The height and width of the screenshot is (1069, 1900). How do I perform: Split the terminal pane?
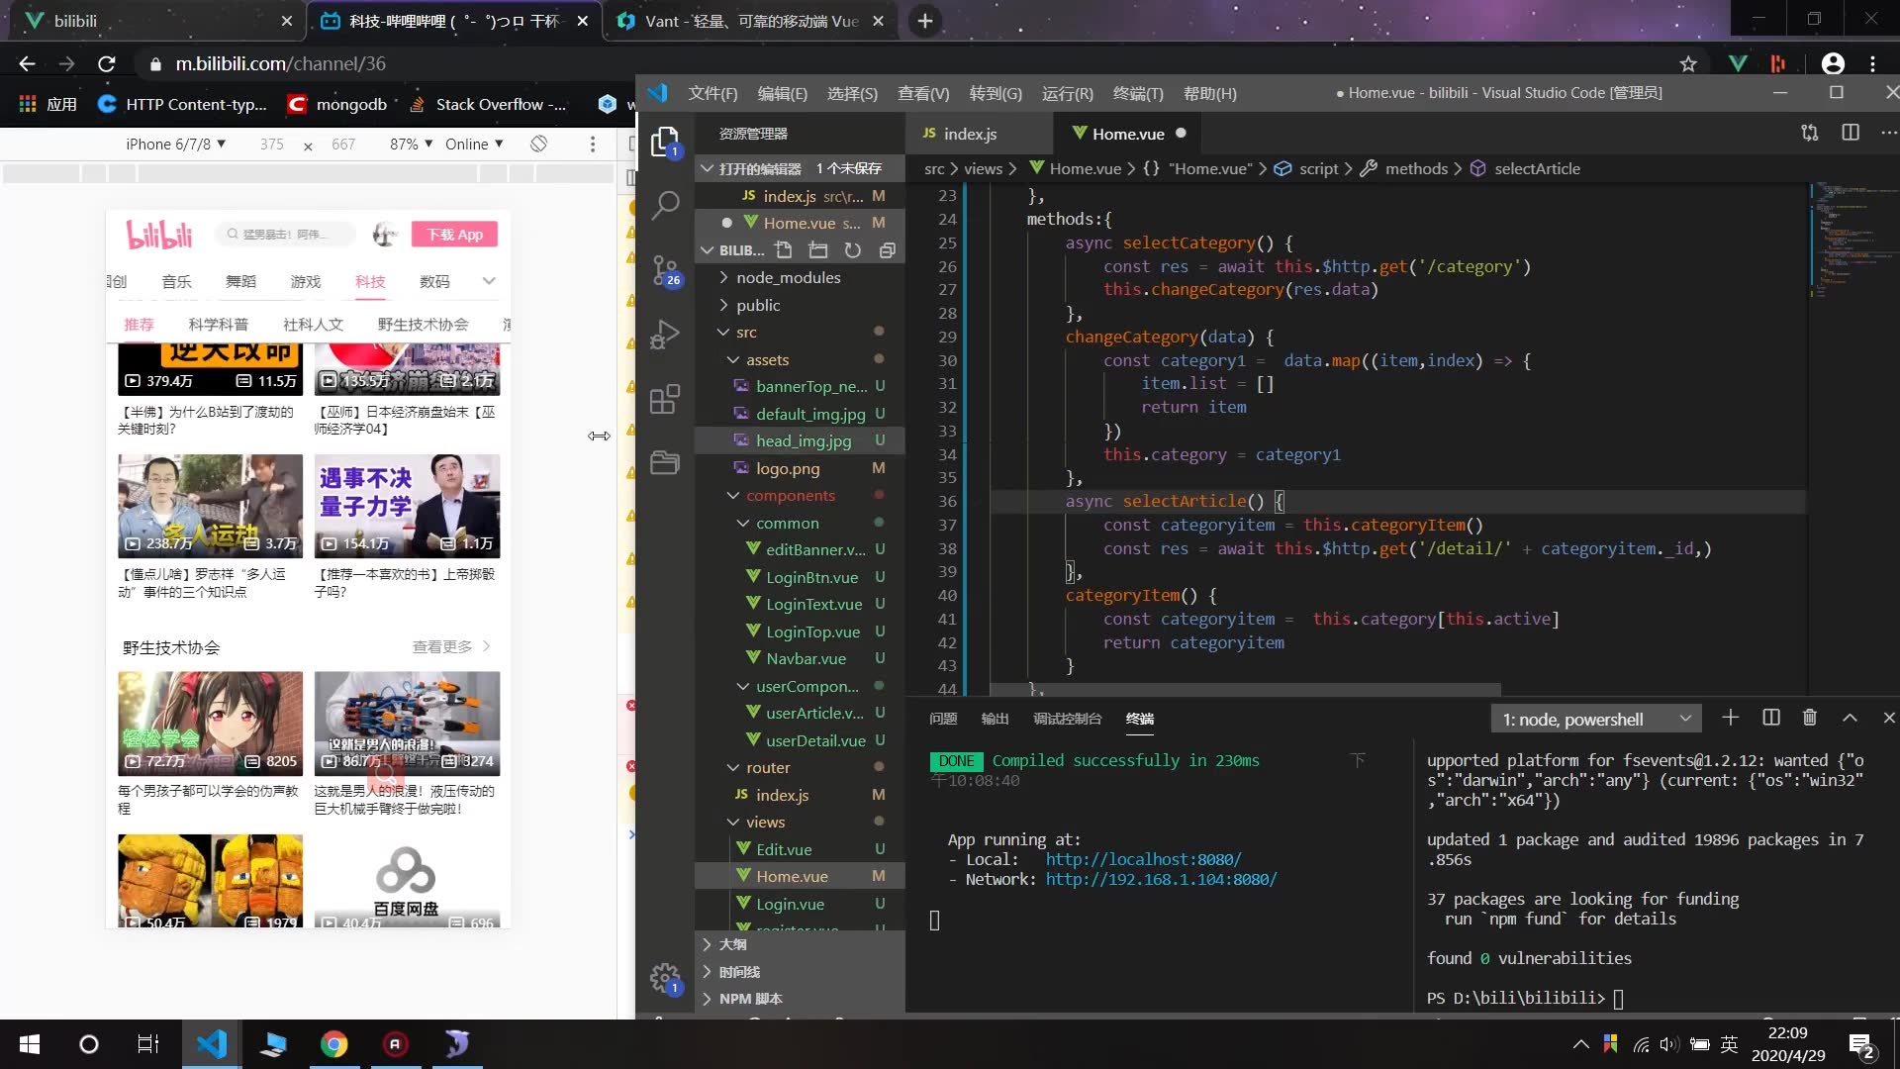[1770, 718]
